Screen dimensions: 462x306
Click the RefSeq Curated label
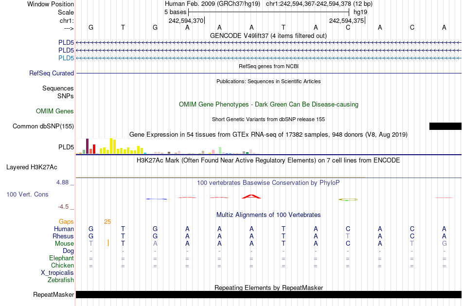point(52,73)
